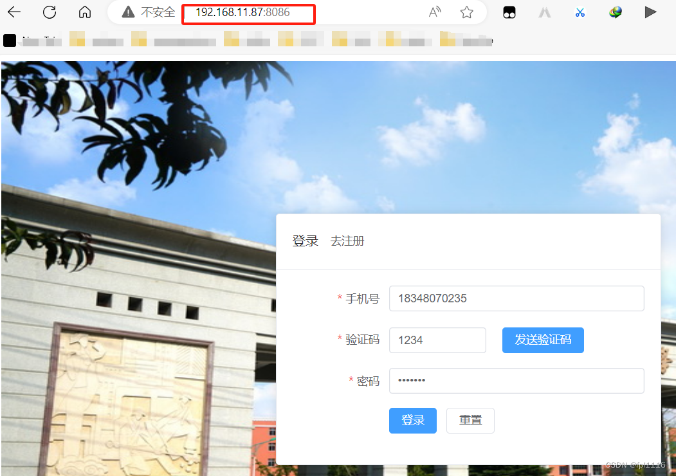Click the 手机号 phone number field
The image size is (676, 476).
516,298
